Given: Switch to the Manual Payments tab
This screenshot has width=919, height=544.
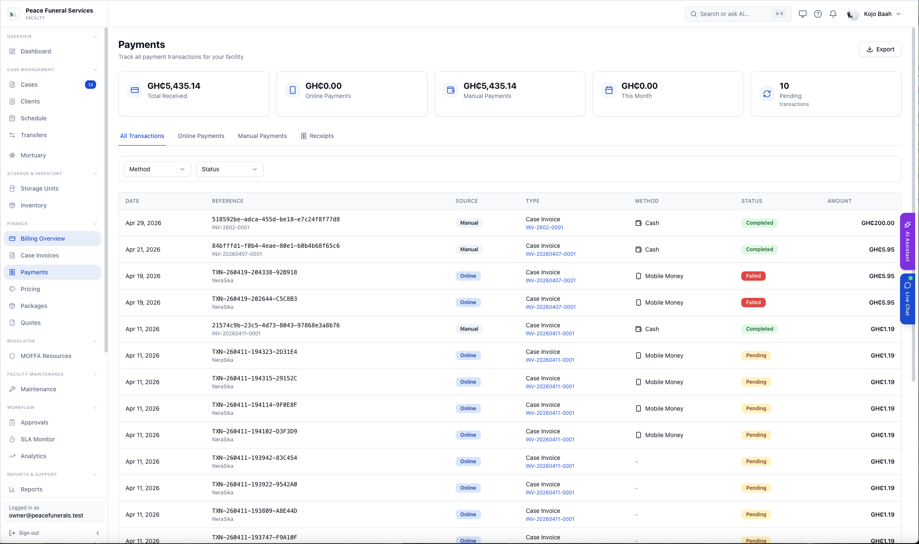Looking at the screenshot, I should 262,136.
